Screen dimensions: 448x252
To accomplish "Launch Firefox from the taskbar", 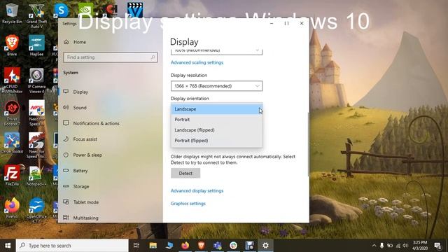I will (185, 246).
